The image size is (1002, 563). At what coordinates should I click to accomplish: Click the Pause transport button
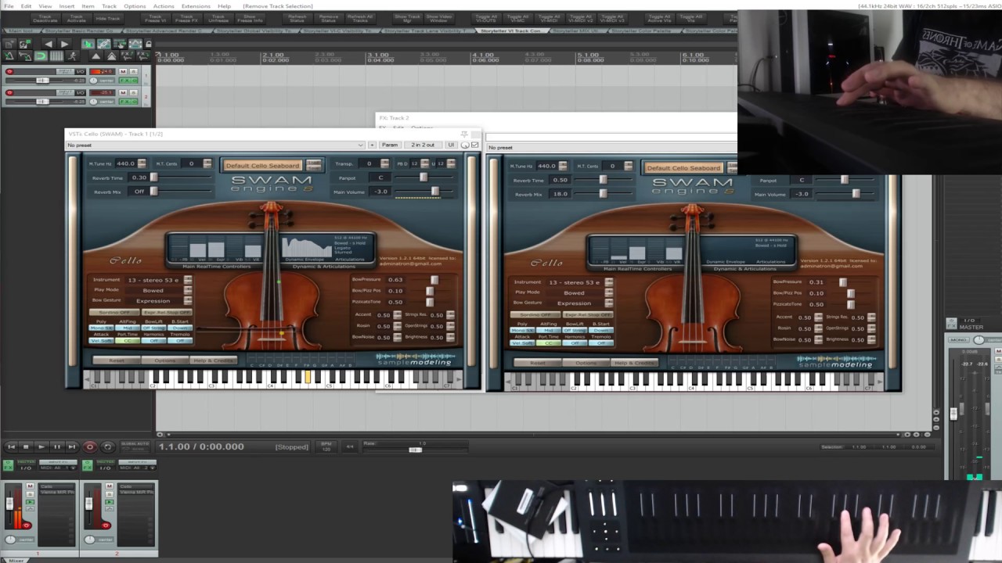point(56,446)
